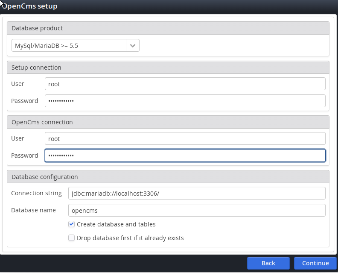Click the Setup connection Password field
The width and height of the screenshot is (338, 273).
[185, 101]
